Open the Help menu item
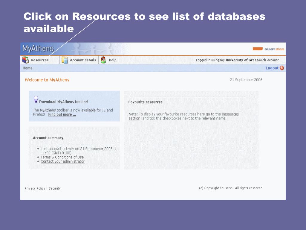The width and height of the screenshot is (306, 230). tap(113, 60)
